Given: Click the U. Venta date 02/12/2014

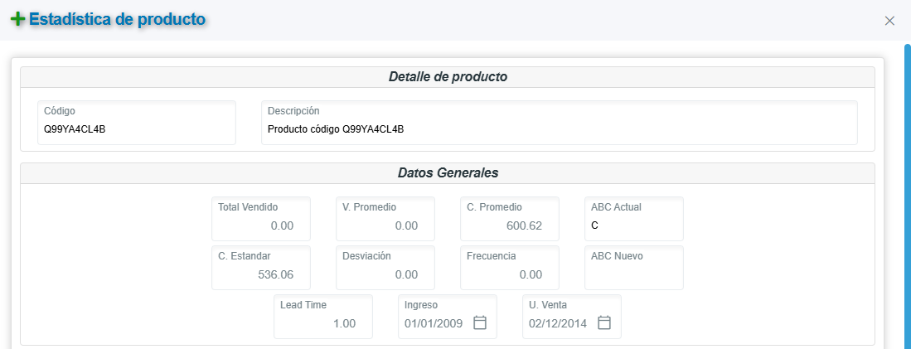Looking at the screenshot, I should pyautogui.click(x=558, y=323).
